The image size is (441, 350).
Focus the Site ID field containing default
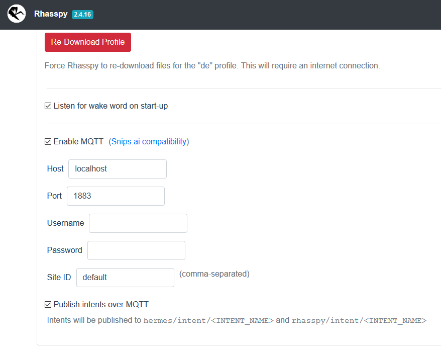coord(125,278)
